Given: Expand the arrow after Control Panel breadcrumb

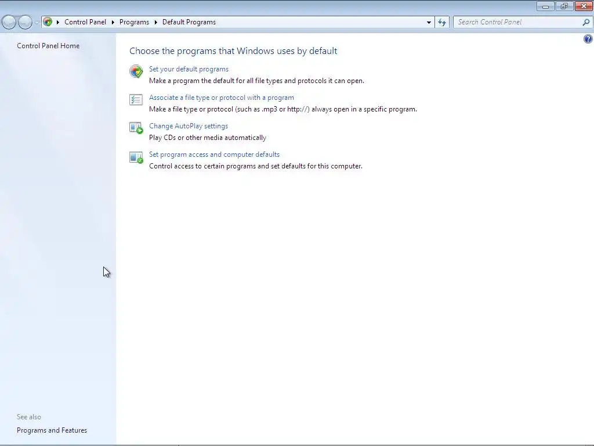Looking at the screenshot, I should click(113, 23).
